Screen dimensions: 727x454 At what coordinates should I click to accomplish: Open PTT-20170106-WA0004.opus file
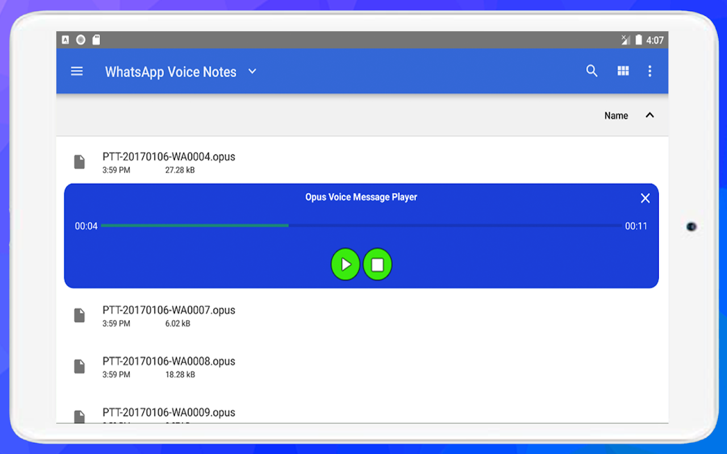point(362,162)
